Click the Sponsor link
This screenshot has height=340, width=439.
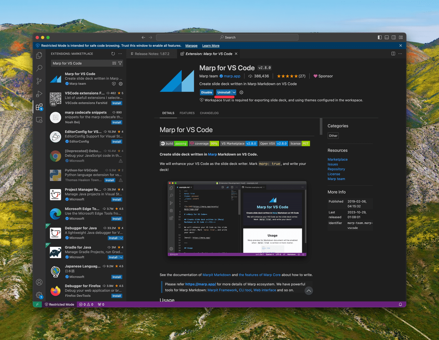click(x=323, y=76)
